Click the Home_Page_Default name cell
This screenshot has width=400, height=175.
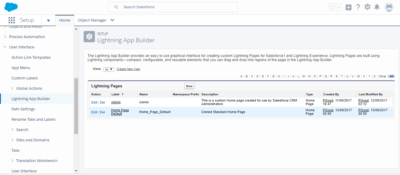point(155,112)
